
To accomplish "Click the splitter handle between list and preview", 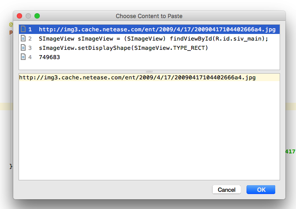I will click(149, 71).
